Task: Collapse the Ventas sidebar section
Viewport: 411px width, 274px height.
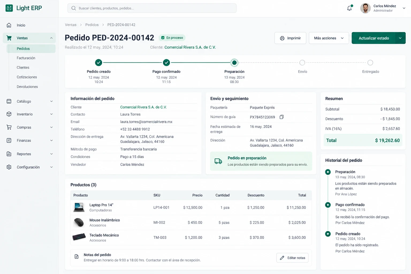Action: (x=51, y=38)
